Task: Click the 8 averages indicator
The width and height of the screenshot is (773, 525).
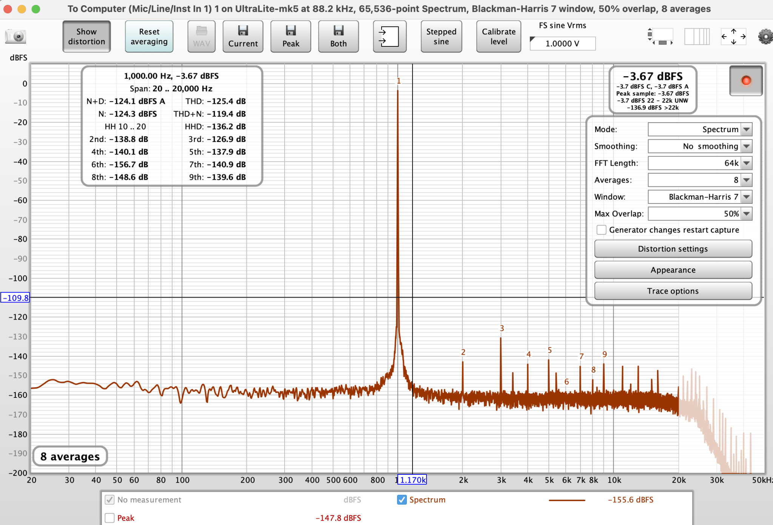Action: (x=70, y=456)
